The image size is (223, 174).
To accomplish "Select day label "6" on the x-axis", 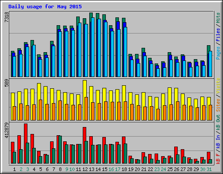I will coord(47,169).
